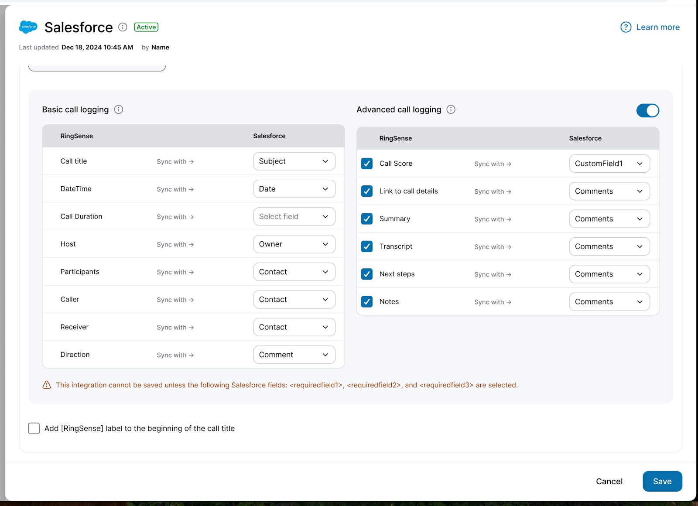
Task: Click the Active status badge
Action: tap(146, 27)
